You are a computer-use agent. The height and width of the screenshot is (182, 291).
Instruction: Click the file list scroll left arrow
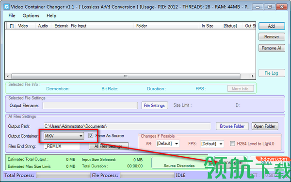point(8,76)
